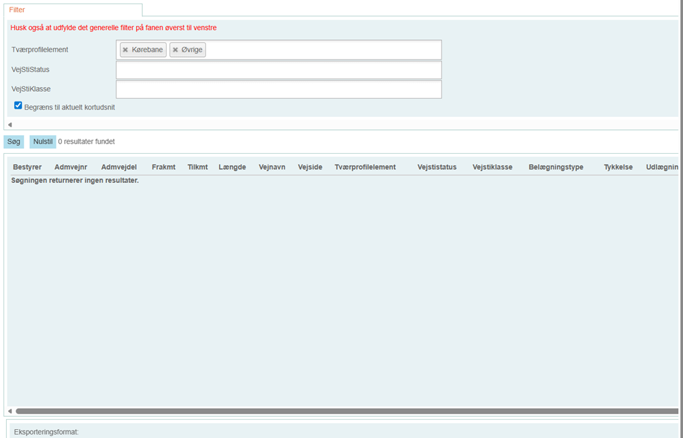This screenshot has height=438, width=683.
Task: Click the Vejstistatus column header
Action: pyautogui.click(x=437, y=167)
